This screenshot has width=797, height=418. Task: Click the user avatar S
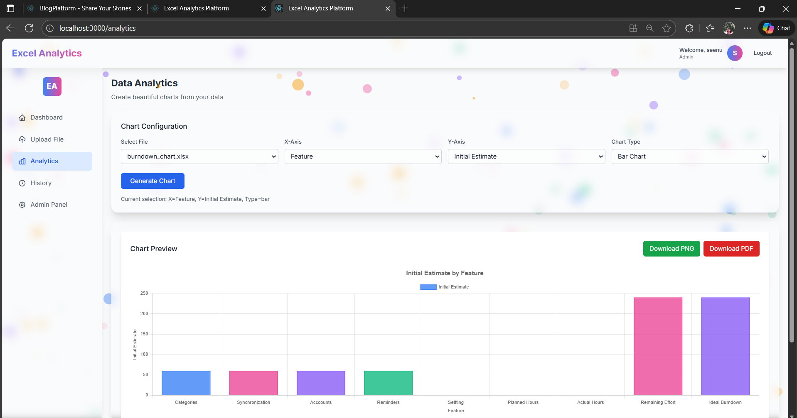tap(735, 53)
